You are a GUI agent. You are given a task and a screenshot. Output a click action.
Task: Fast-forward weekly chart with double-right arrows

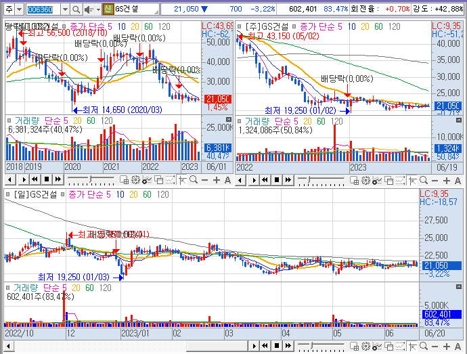(288, 180)
